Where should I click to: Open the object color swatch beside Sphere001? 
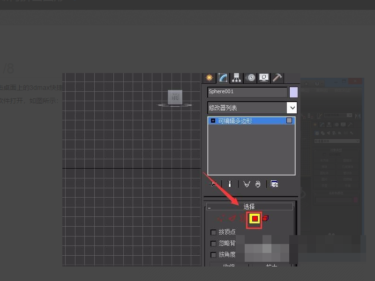tap(293, 92)
